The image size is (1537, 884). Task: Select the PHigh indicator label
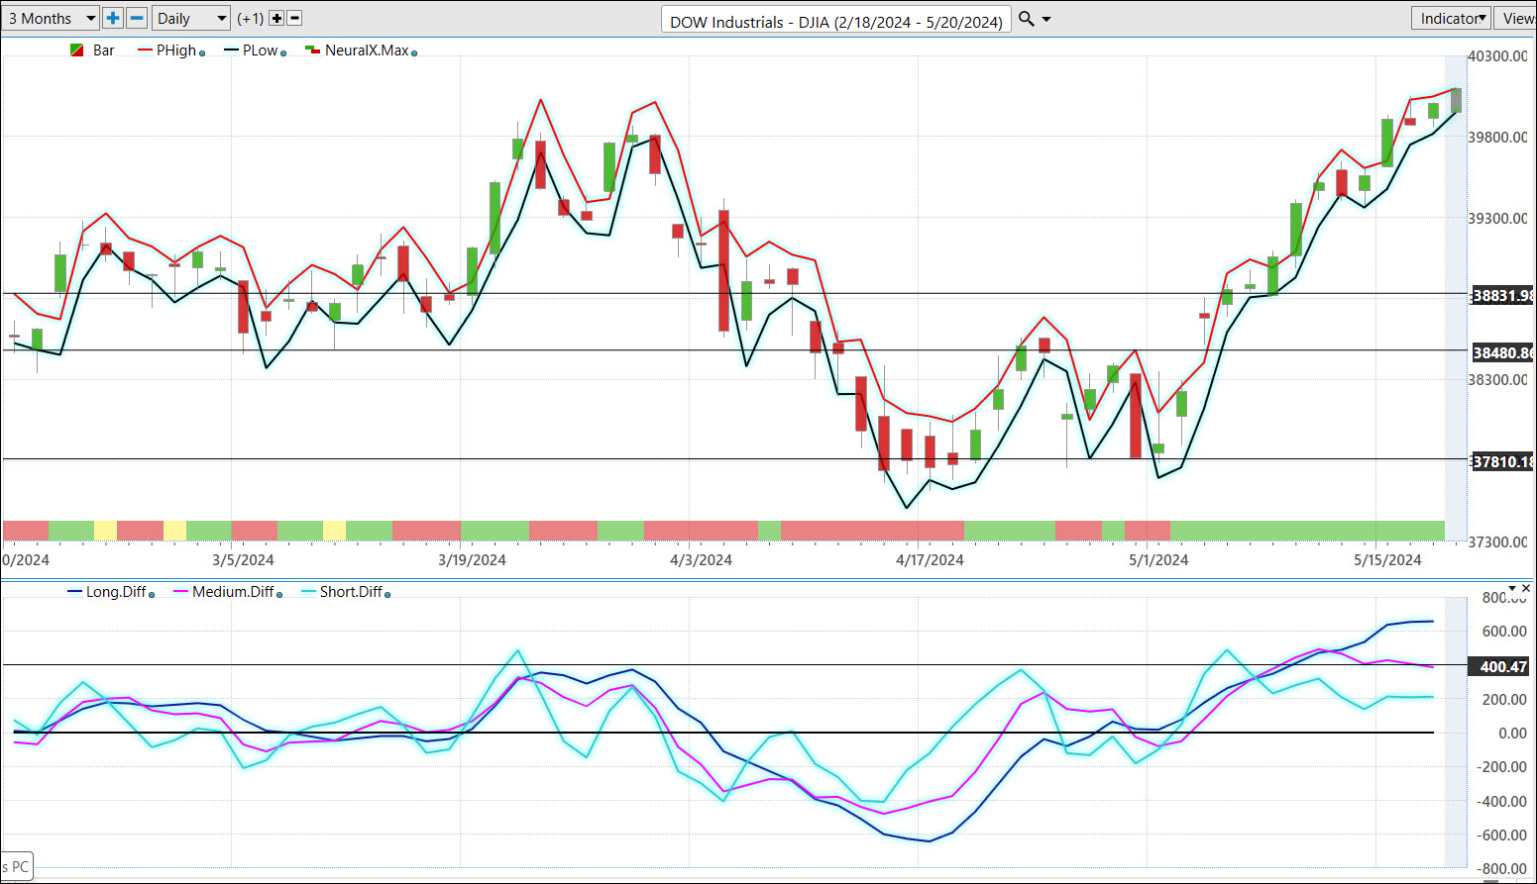click(x=176, y=50)
